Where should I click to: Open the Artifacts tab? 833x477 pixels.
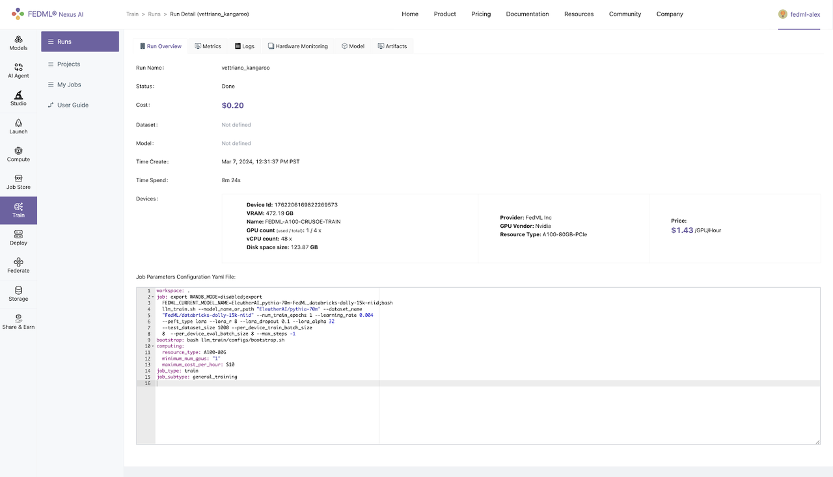pos(392,46)
